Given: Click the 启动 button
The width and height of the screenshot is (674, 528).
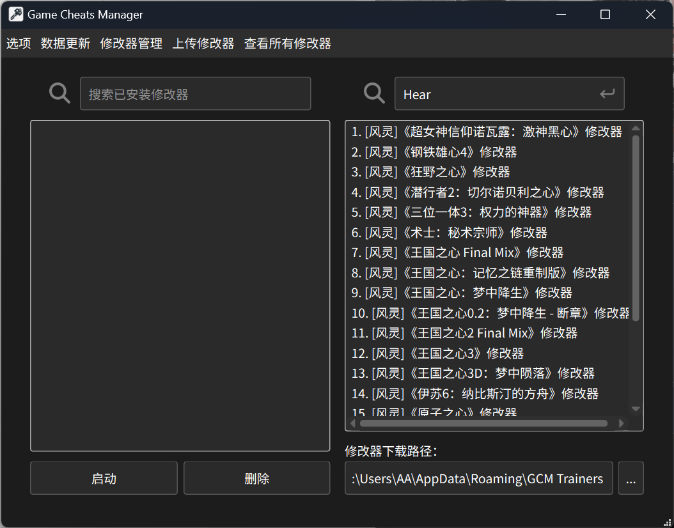Looking at the screenshot, I should coord(104,478).
